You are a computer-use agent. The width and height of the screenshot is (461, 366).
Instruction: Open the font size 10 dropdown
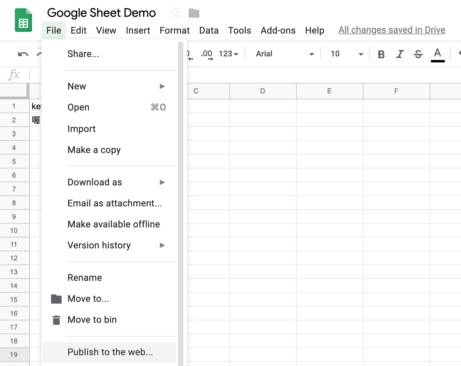(x=347, y=54)
